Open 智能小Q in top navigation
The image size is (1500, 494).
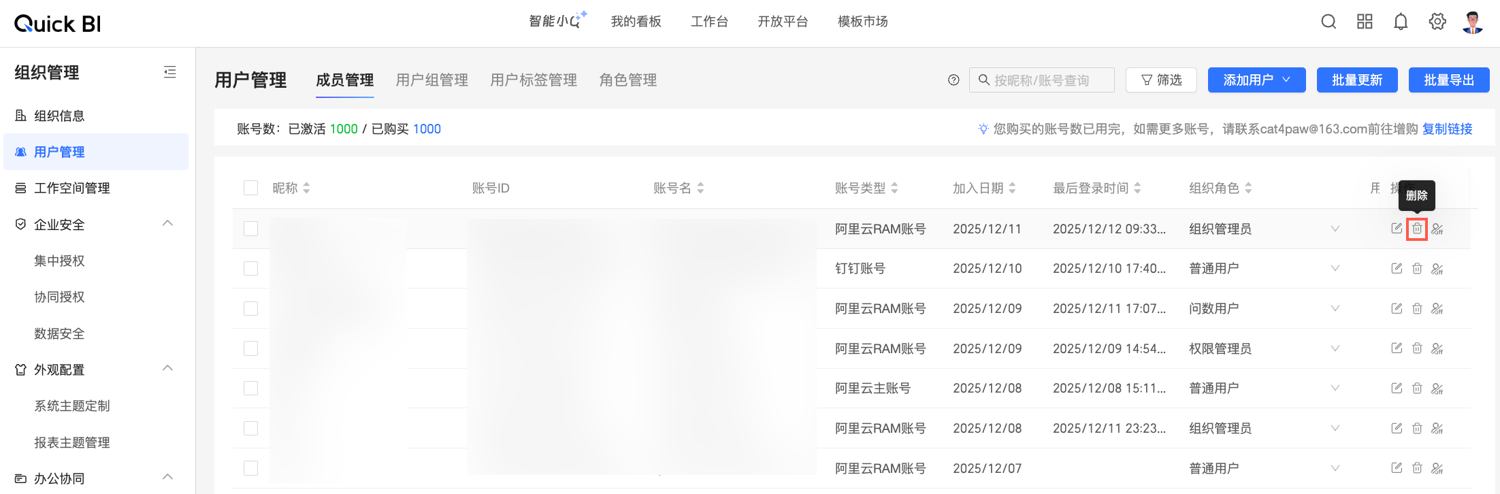tap(557, 21)
